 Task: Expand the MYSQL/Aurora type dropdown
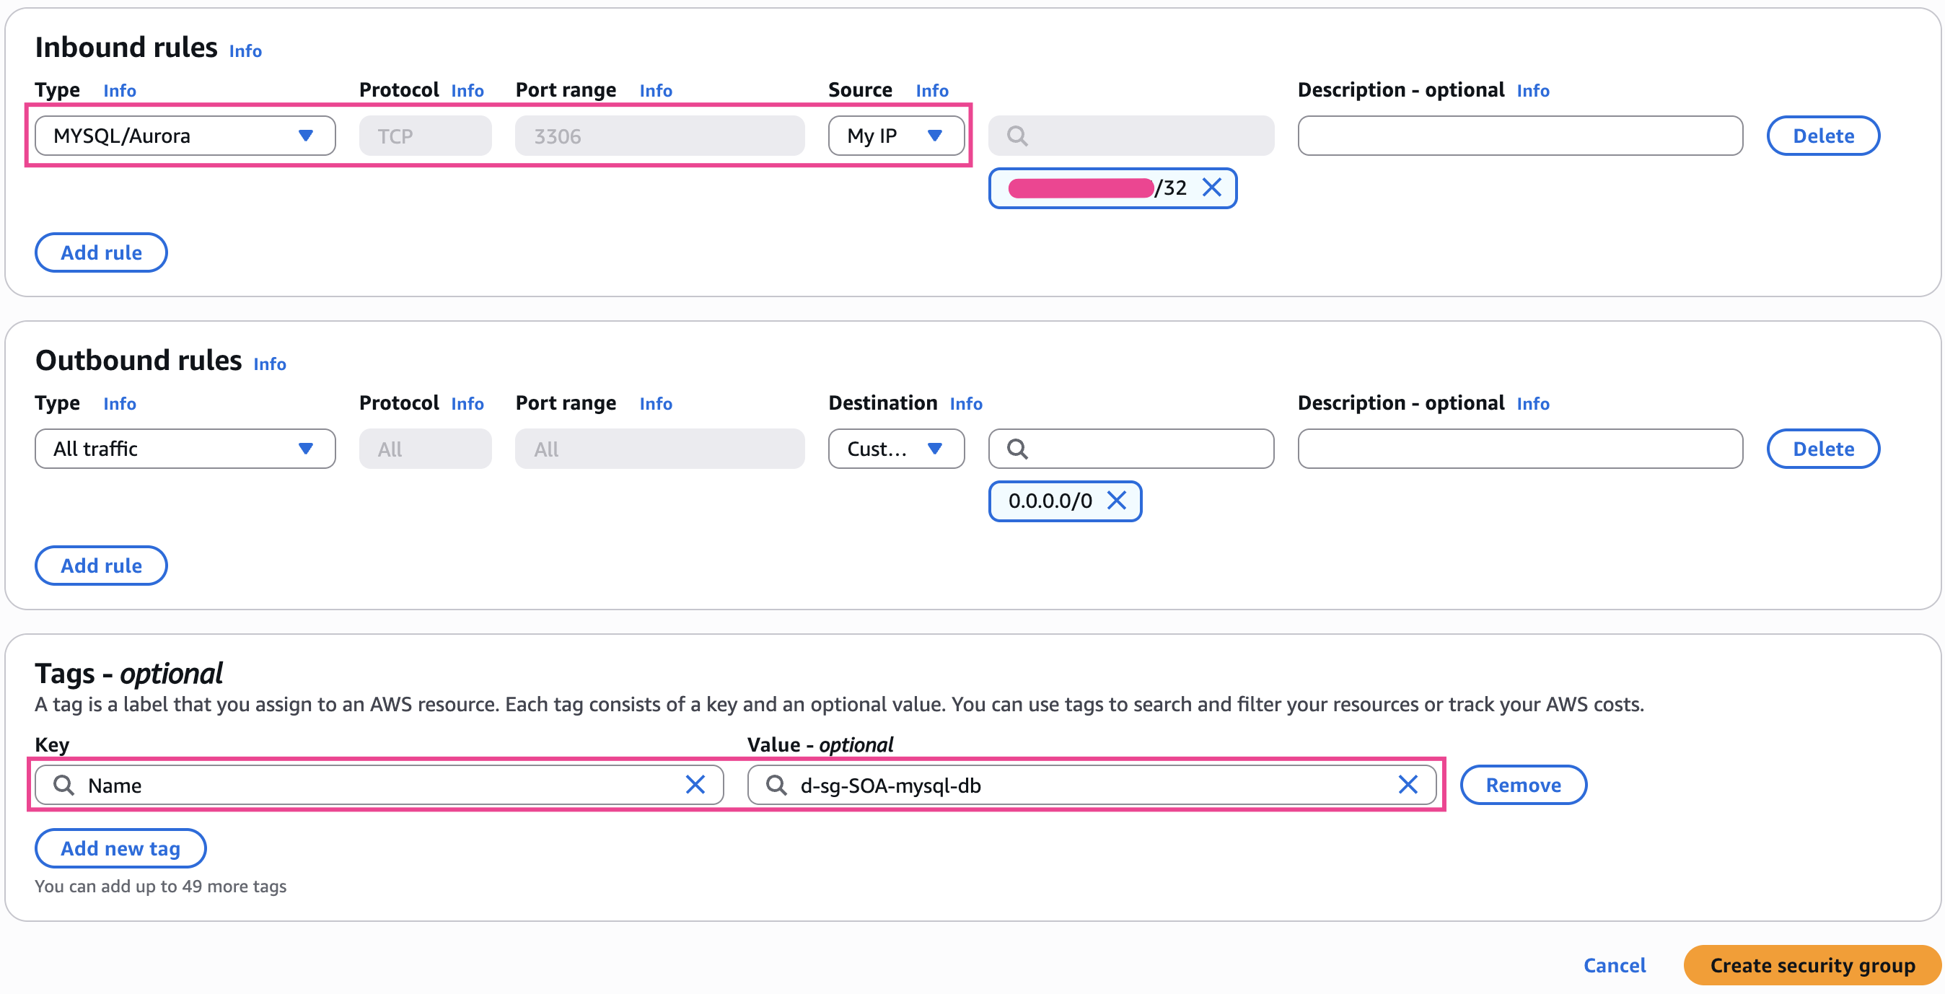pyautogui.click(x=185, y=136)
